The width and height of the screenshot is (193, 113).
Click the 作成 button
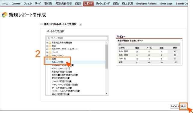click(183, 106)
